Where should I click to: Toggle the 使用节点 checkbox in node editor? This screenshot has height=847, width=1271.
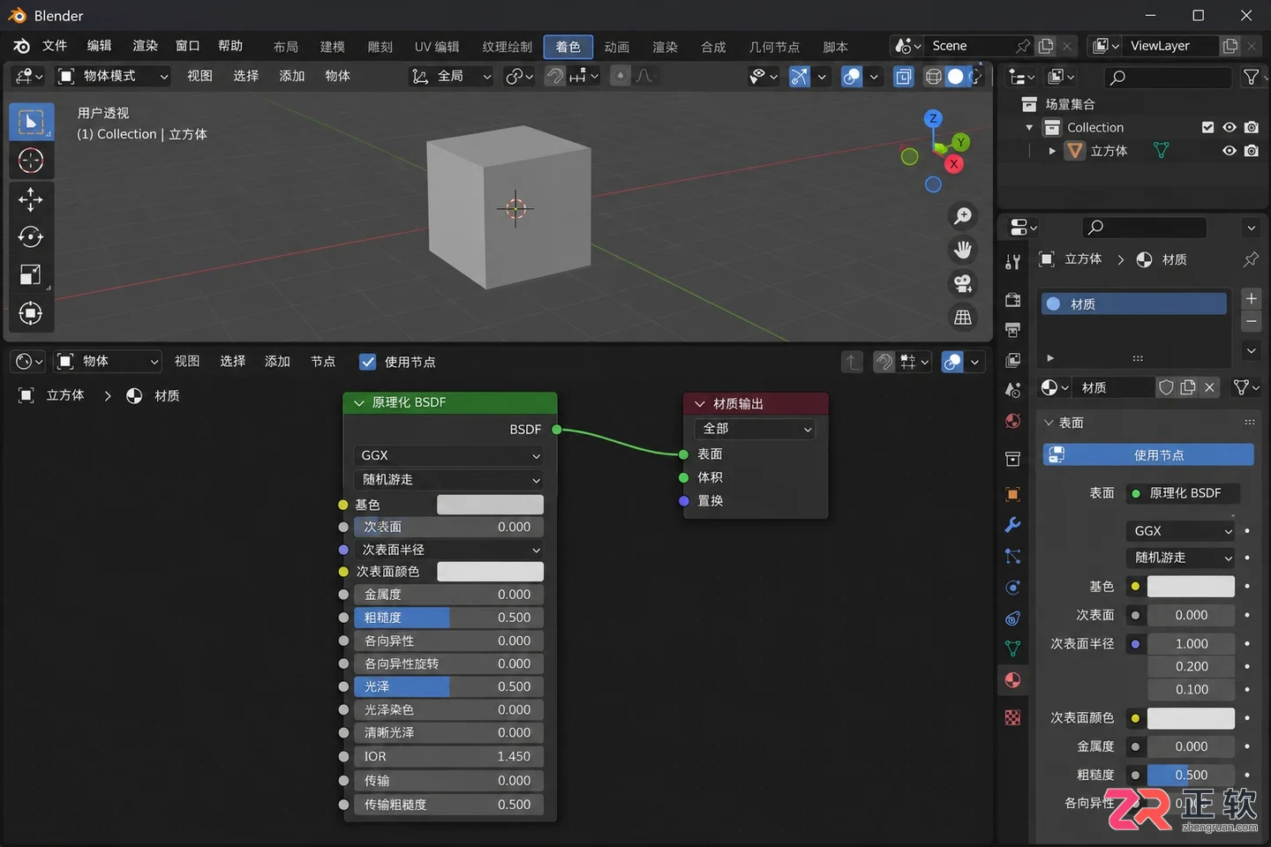[x=368, y=362]
